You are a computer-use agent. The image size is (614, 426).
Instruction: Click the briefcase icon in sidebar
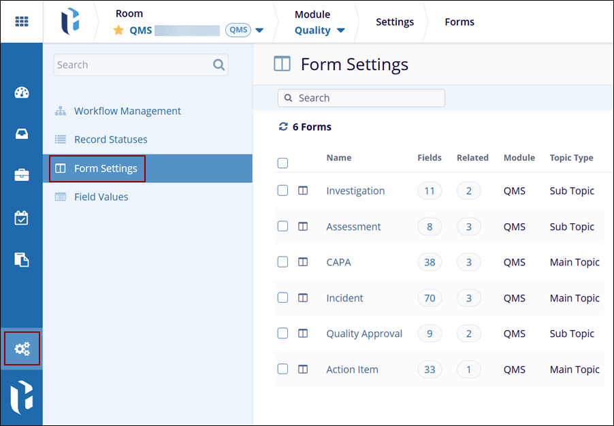click(x=22, y=176)
